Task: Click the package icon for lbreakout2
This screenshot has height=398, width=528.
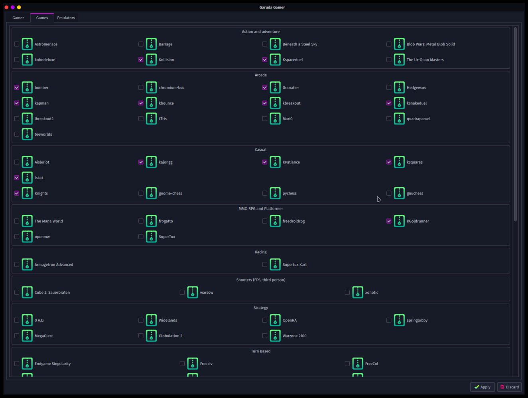Action: point(27,119)
